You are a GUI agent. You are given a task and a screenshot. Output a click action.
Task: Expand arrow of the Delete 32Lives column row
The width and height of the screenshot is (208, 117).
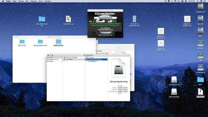62,61
